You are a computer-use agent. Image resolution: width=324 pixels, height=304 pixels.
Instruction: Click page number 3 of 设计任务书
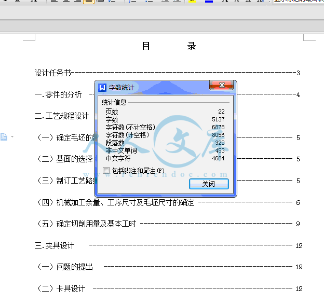coord(298,73)
